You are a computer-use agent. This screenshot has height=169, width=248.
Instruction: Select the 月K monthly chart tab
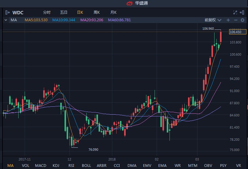point(114,12)
